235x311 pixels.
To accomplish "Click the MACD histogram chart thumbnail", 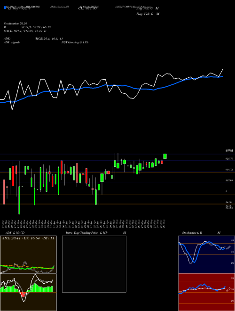I will [x=28, y=292].
